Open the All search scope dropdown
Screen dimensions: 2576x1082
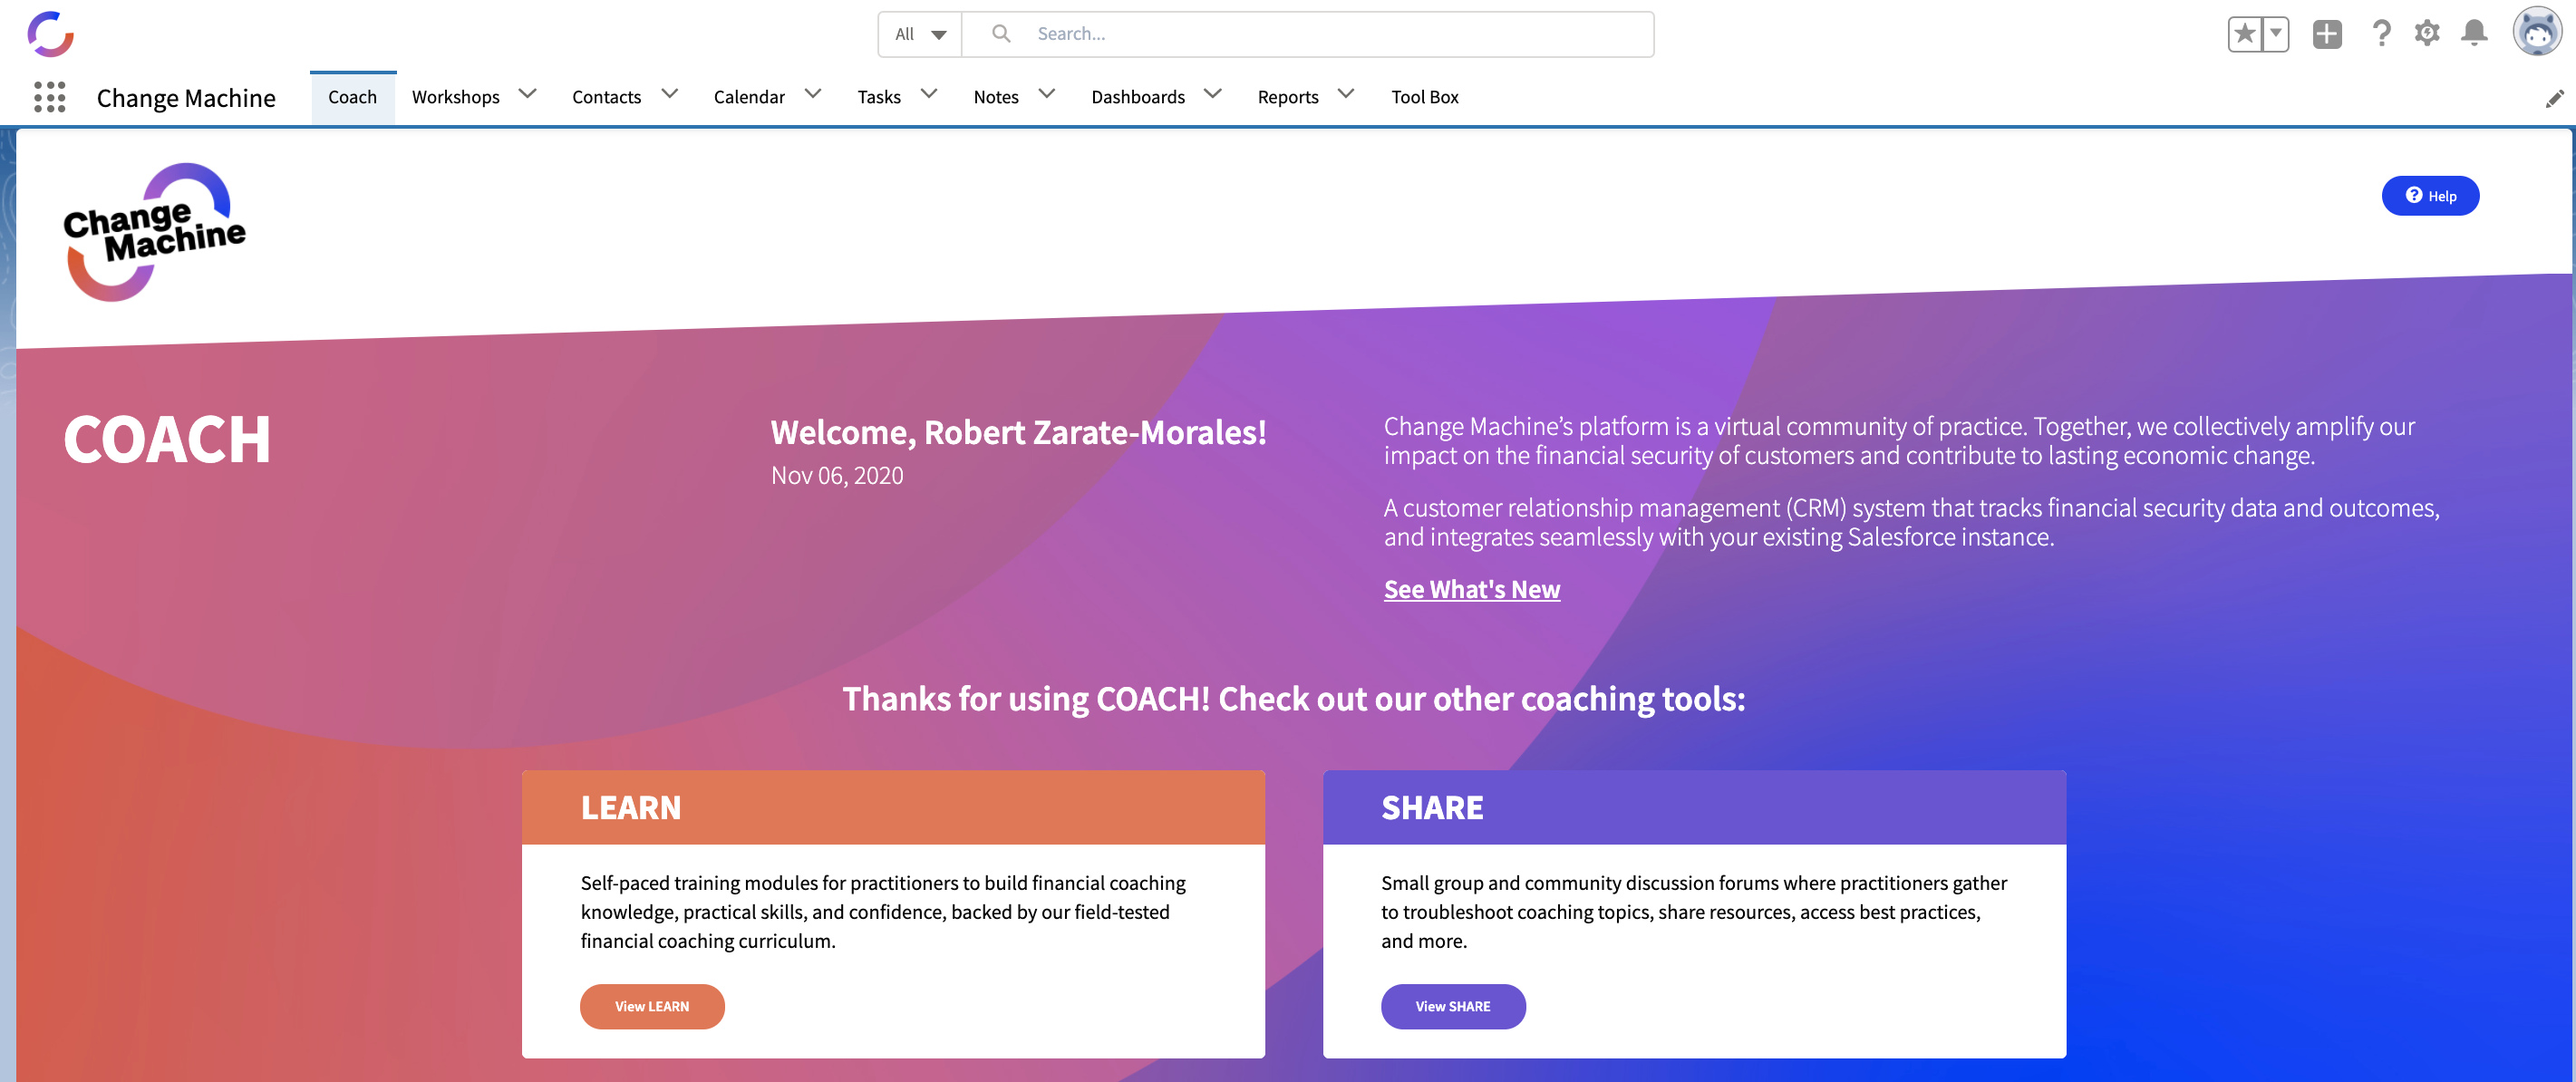[920, 34]
